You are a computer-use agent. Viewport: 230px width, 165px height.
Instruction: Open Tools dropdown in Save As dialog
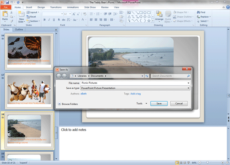click(142, 103)
